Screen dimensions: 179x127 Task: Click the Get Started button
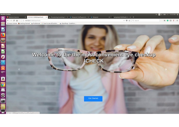[x=93, y=99]
